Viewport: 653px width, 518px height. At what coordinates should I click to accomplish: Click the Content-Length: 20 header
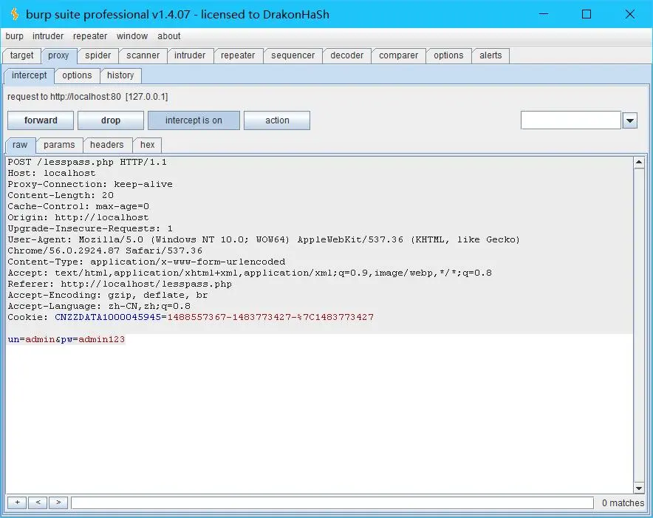(61, 195)
